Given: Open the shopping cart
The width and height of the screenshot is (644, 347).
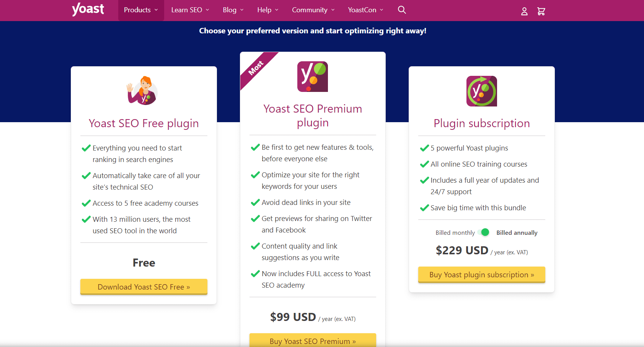Looking at the screenshot, I should (x=541, y=11).
